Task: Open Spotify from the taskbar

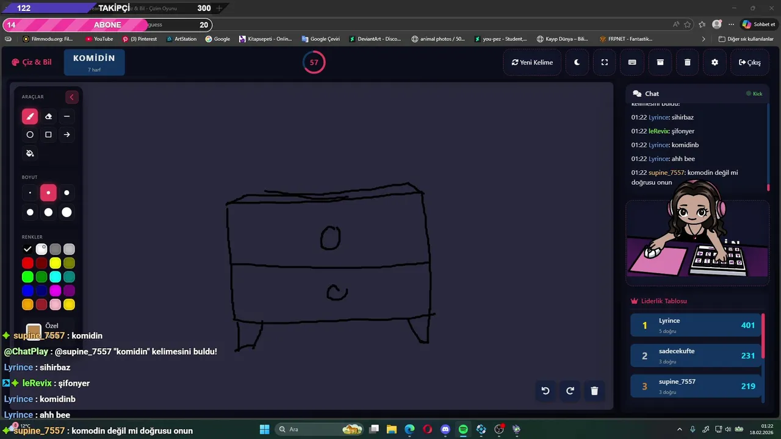Action: (463, 429)
